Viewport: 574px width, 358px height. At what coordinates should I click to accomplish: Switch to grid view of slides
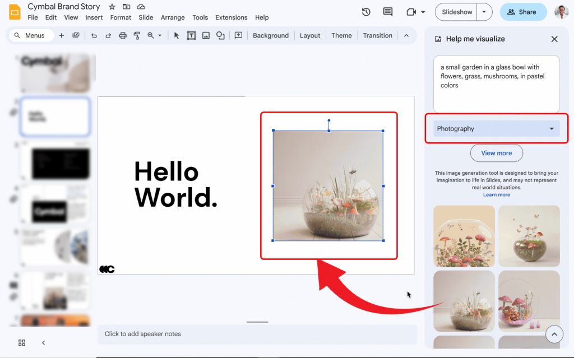pos(22,342)
